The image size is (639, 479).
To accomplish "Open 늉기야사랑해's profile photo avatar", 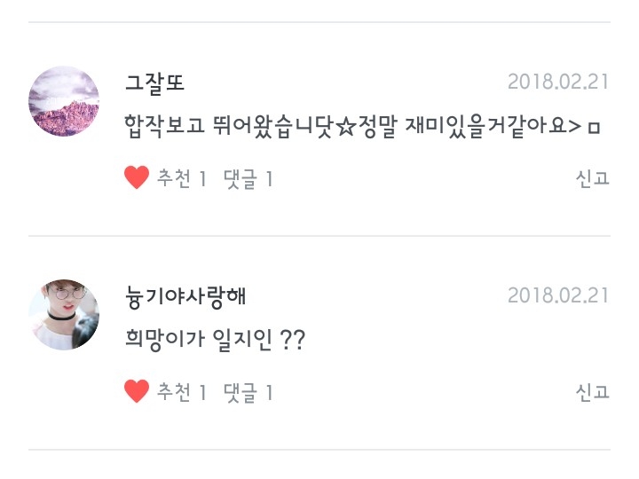I will click(64, 315).
